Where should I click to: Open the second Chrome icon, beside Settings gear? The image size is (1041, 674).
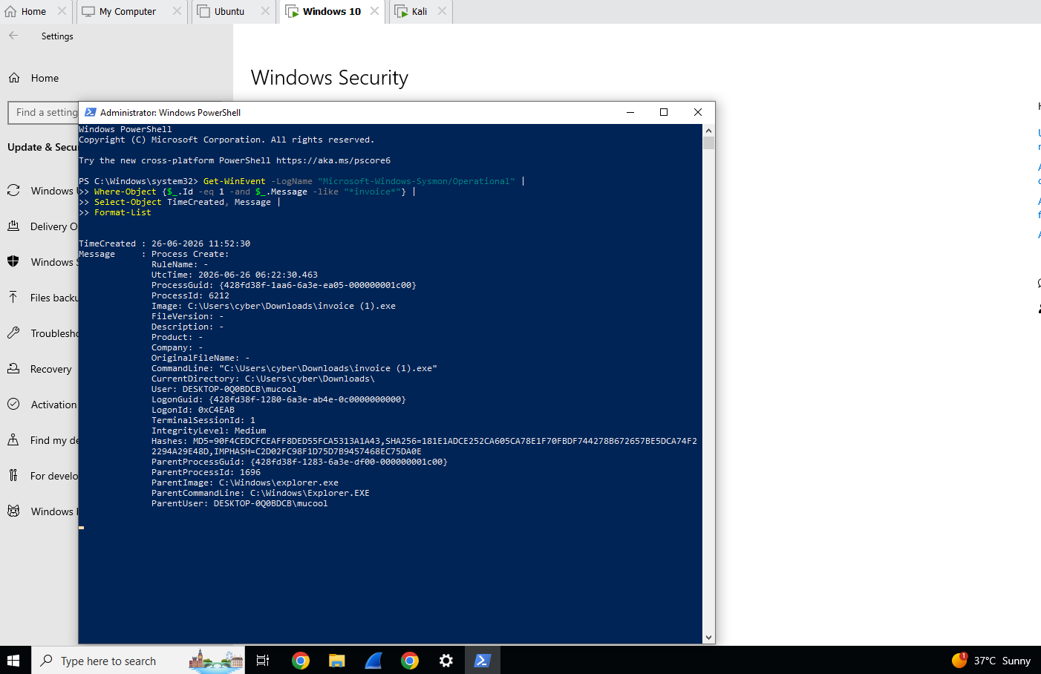(410, 661)
